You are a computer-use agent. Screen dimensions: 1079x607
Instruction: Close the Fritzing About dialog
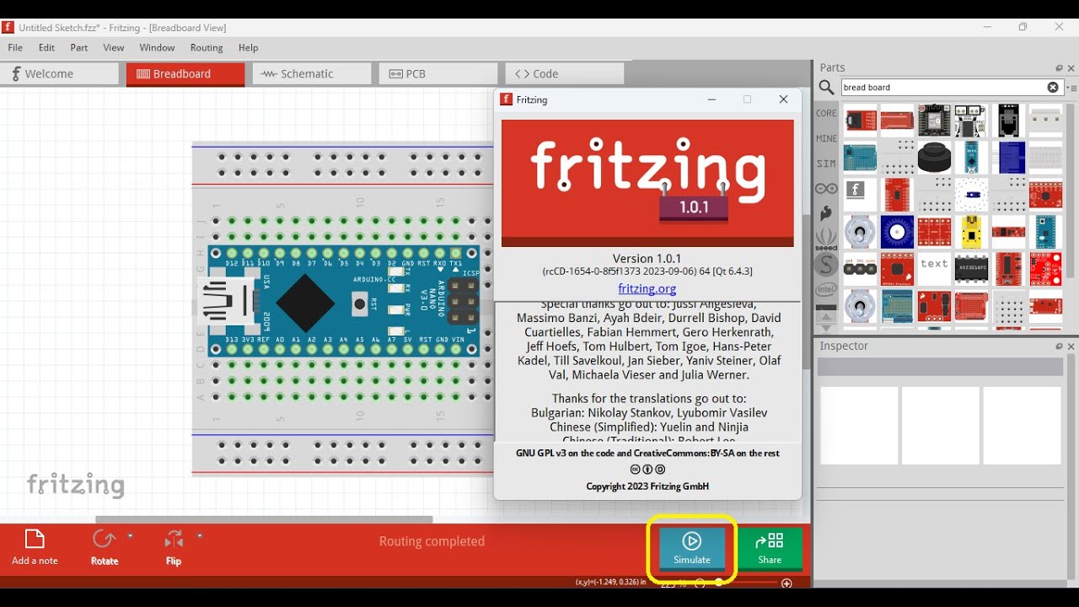783,99
